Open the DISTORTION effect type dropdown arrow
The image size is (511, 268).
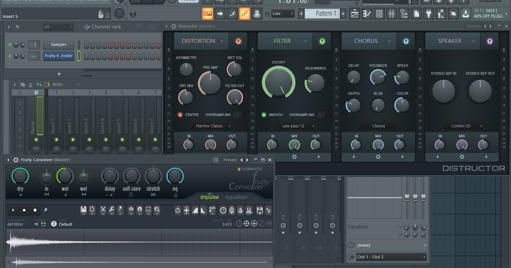(x=221, y=41)
